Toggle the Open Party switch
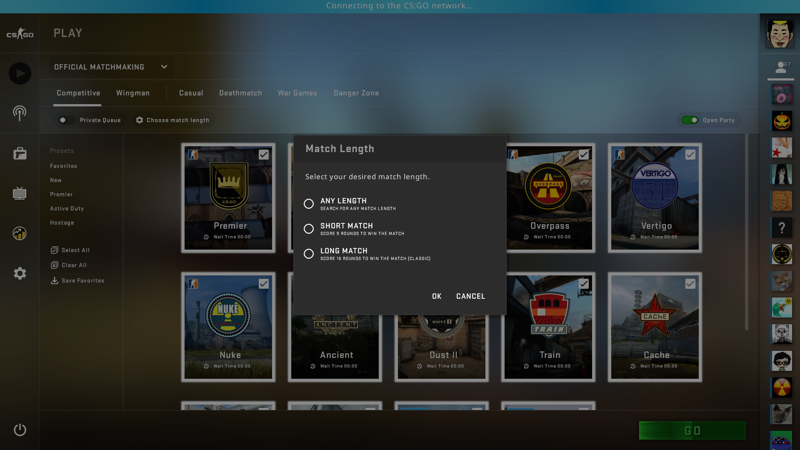Image resolution: width=800 pixels, height=450 pixels. [x=690, y=120]
